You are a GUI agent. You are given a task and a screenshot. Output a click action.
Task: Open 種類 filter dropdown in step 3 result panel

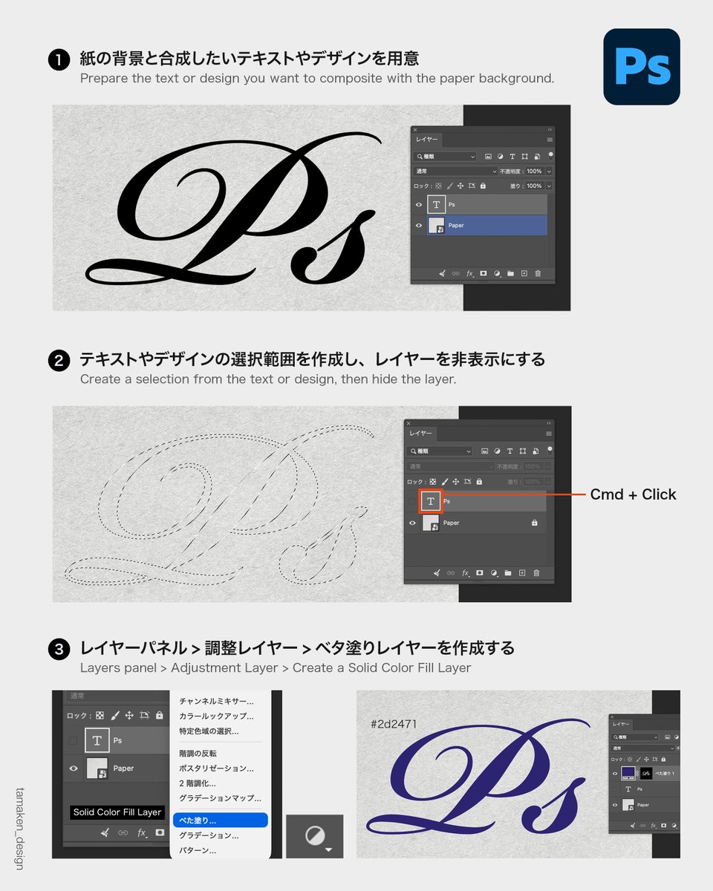[x=634, y=737]
